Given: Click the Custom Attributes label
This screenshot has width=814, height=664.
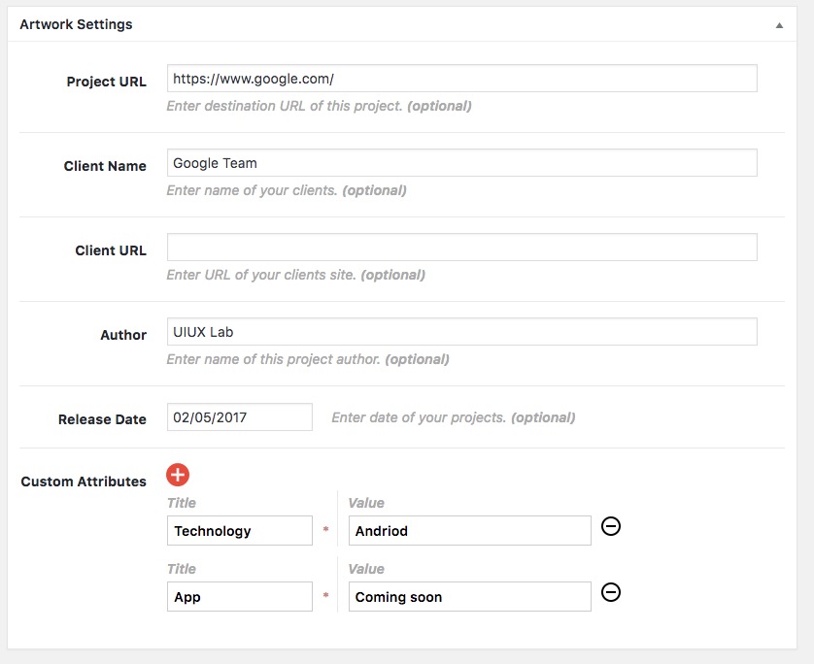Looking at the screenshot, I should pyautogui.click(x=84, y=481).
